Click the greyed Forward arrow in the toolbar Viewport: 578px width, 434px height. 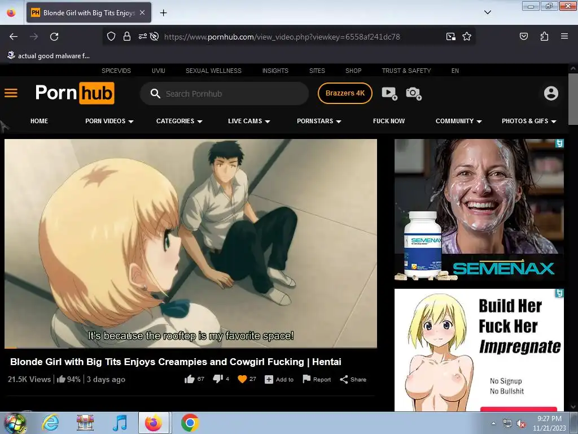coord(34,37)
